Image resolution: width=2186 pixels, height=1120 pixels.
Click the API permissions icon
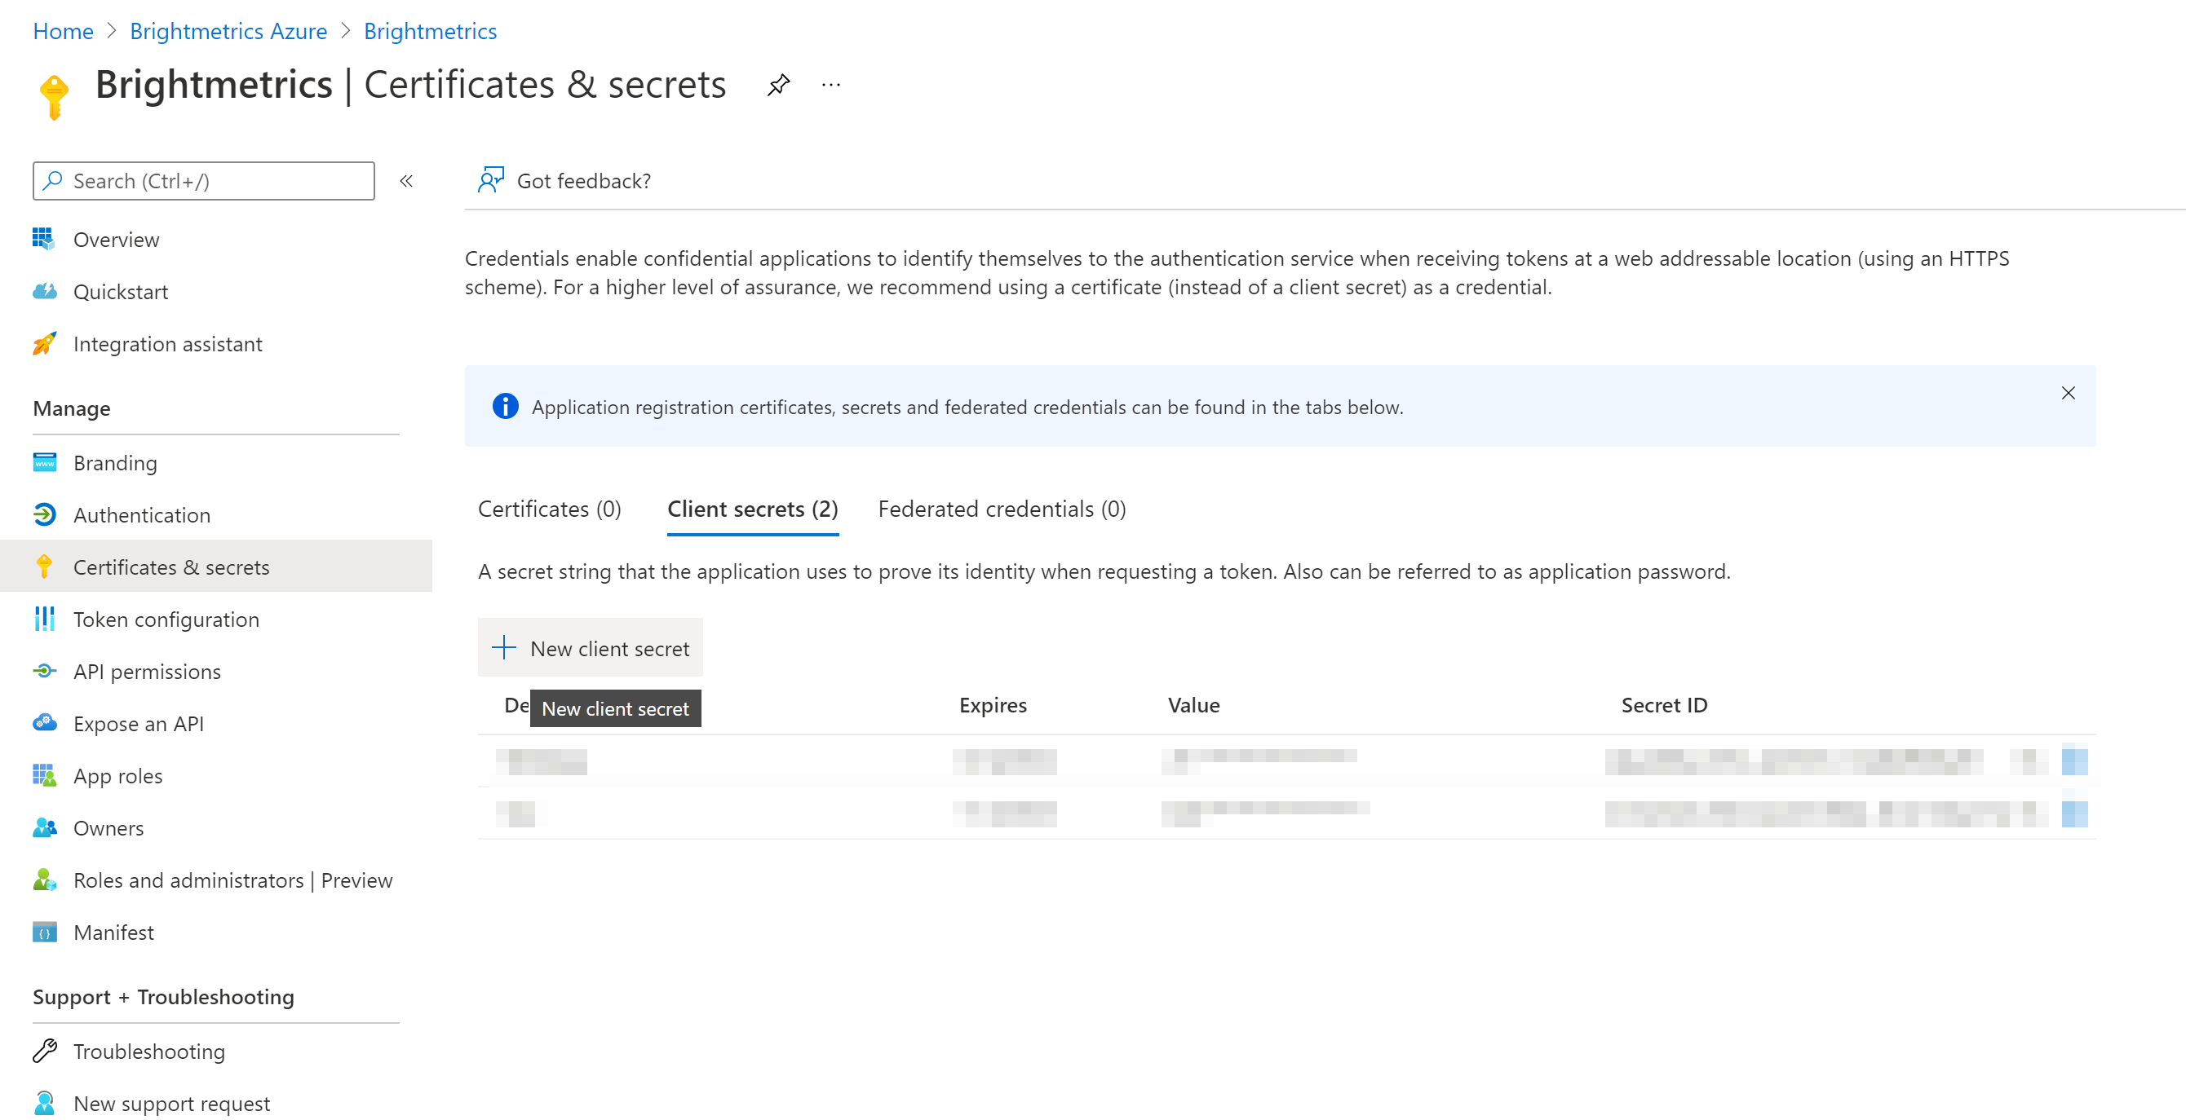tap(44, 672)
